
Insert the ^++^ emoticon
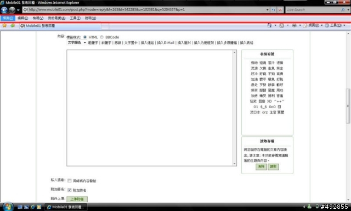(x=279, y=101)
